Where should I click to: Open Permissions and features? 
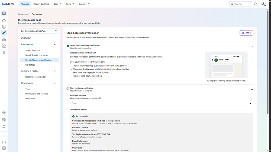(37, 94)
